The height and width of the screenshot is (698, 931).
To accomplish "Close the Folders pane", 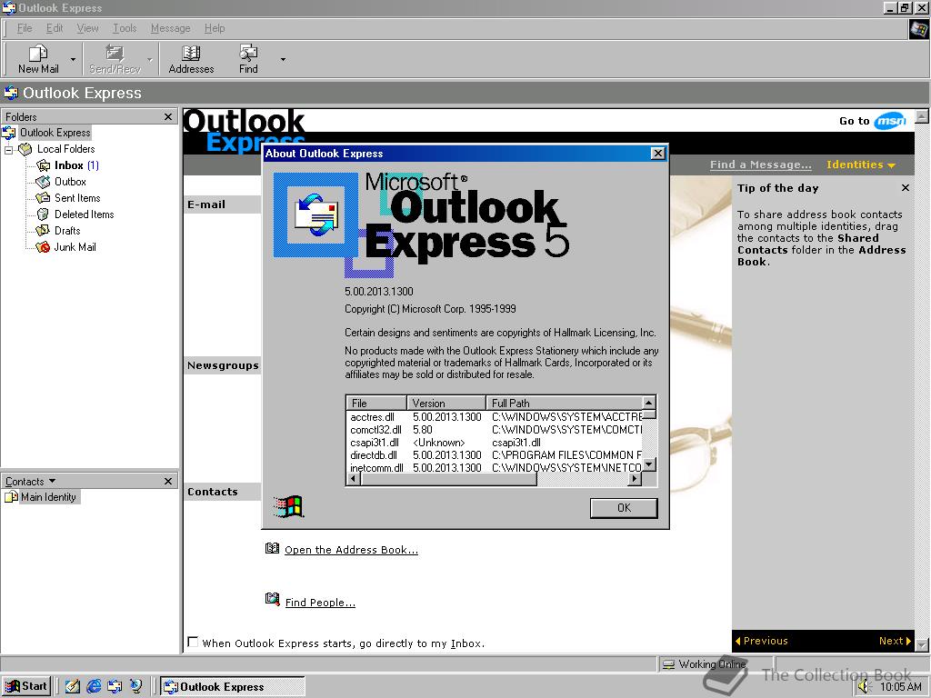I will [168, 117].
